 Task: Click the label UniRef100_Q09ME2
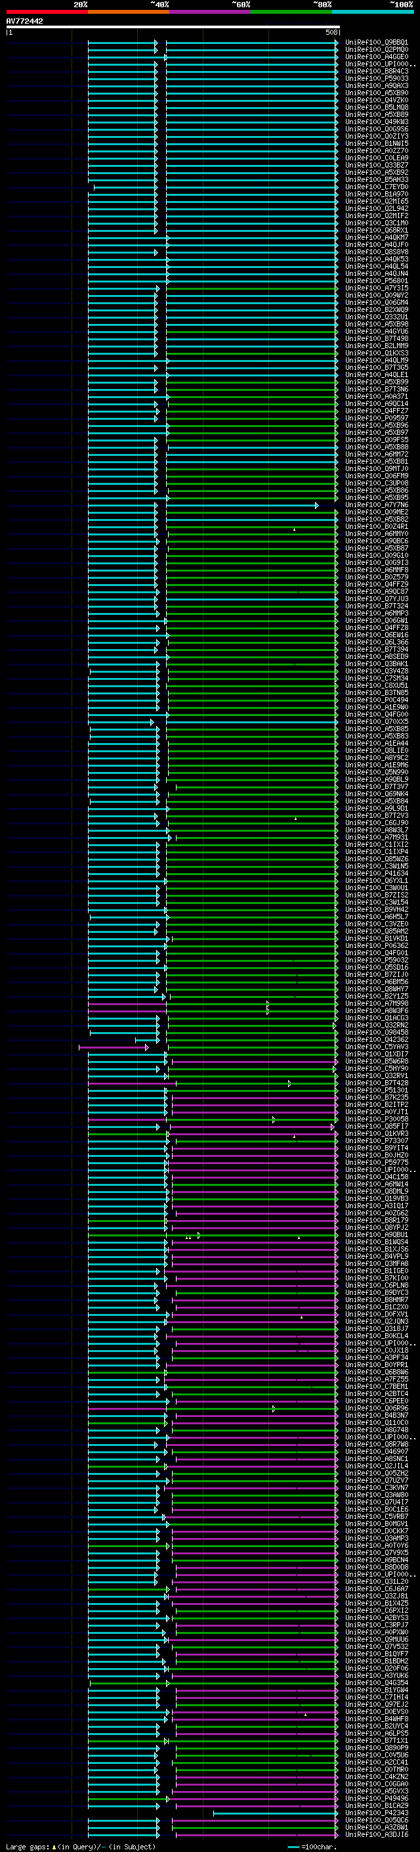[x=377, y=512]
